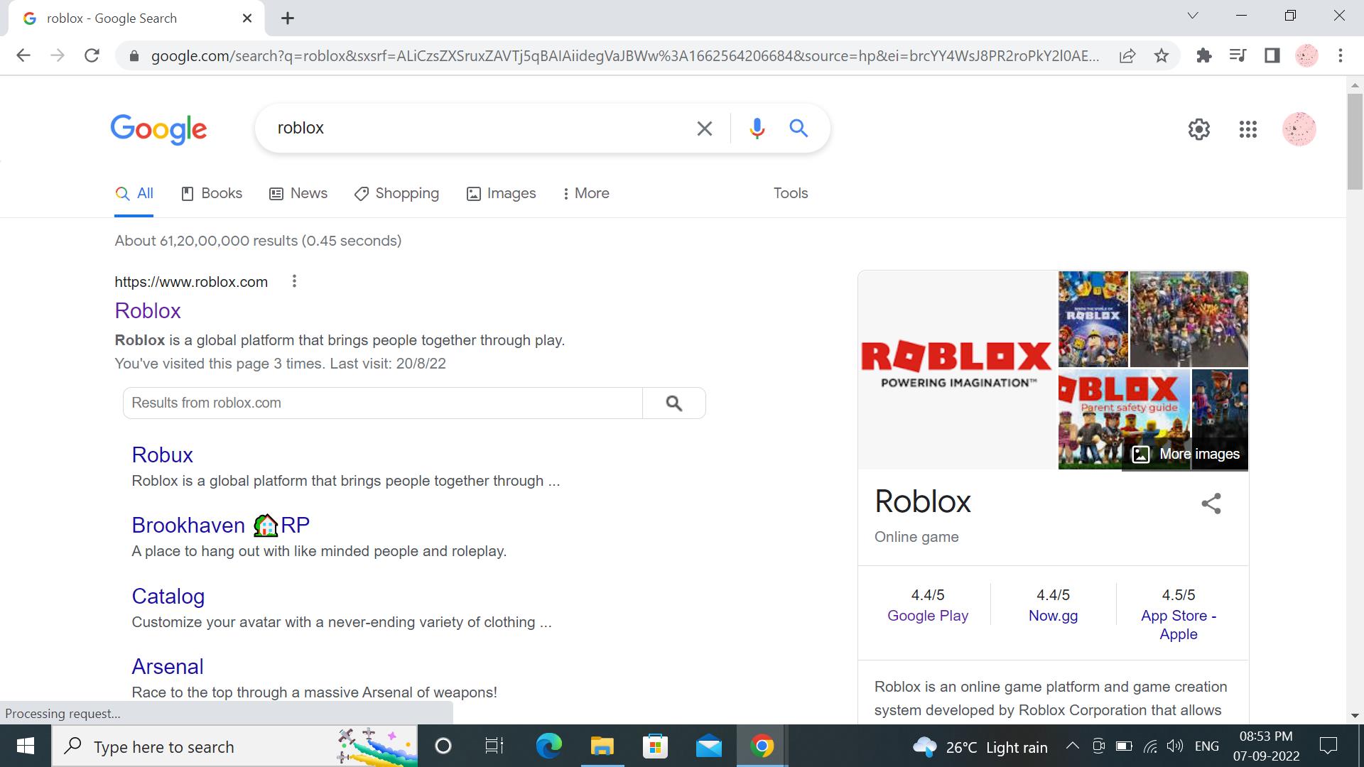
Task: Open the Arsenal sitelink
Action: pos(168,667)
